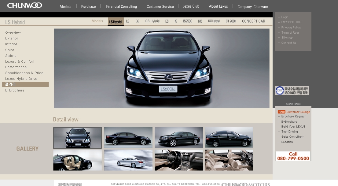Viewport: 338px width, 186px height.
Task: Click the ISO14001 certification banner
Action: pos(292,91)
